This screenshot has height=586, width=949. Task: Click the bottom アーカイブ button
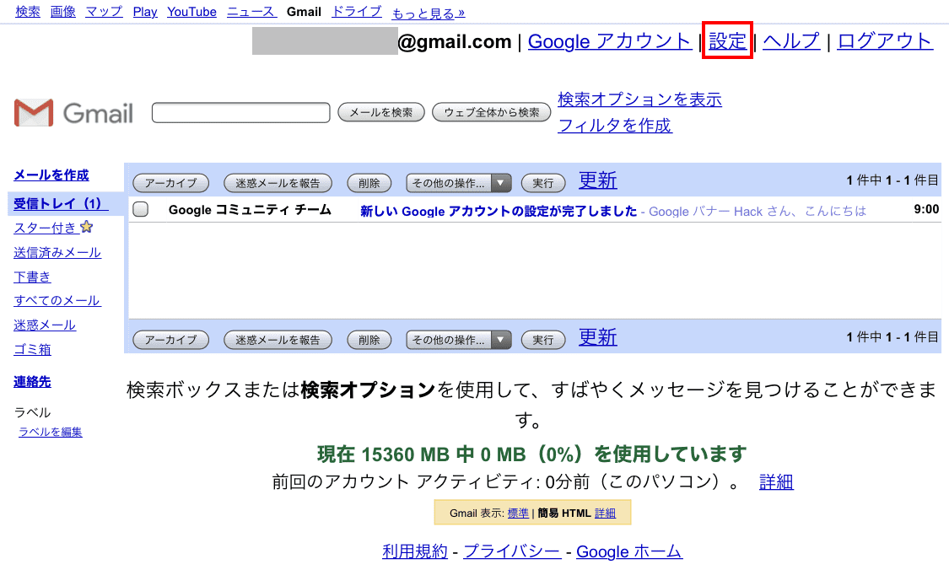tap(170, 340)
